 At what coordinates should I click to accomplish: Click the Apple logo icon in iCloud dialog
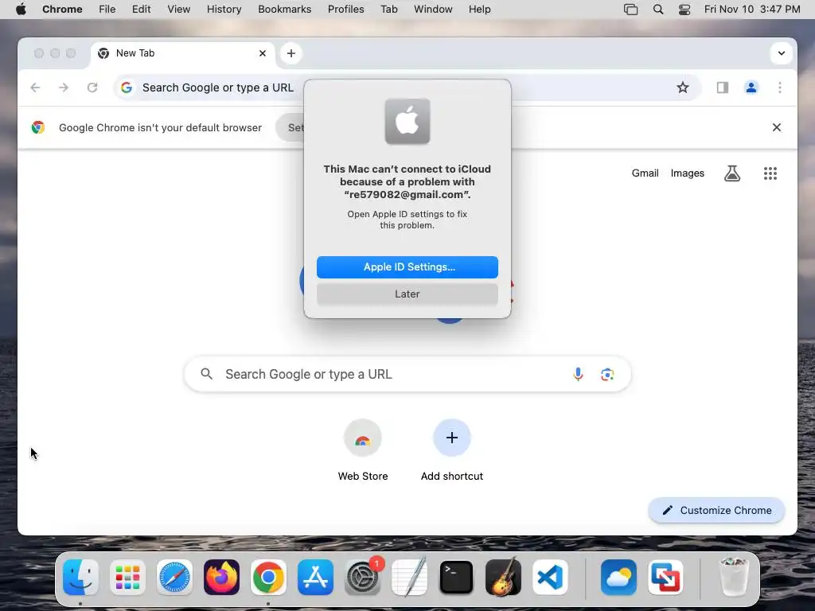coord(407,121)
